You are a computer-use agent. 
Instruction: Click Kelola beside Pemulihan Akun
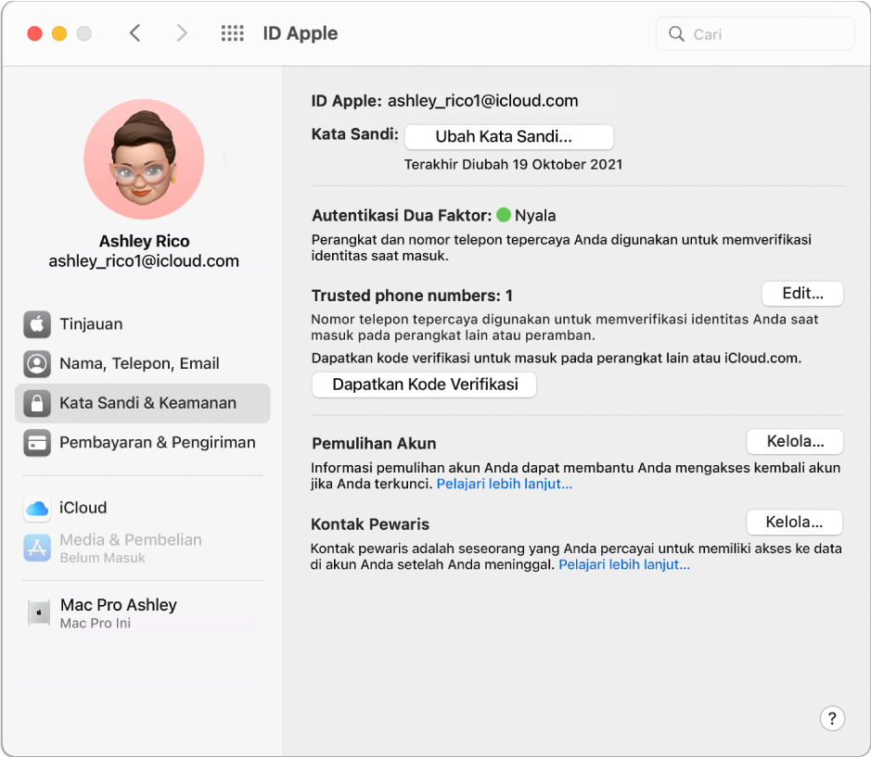(794, 441)
